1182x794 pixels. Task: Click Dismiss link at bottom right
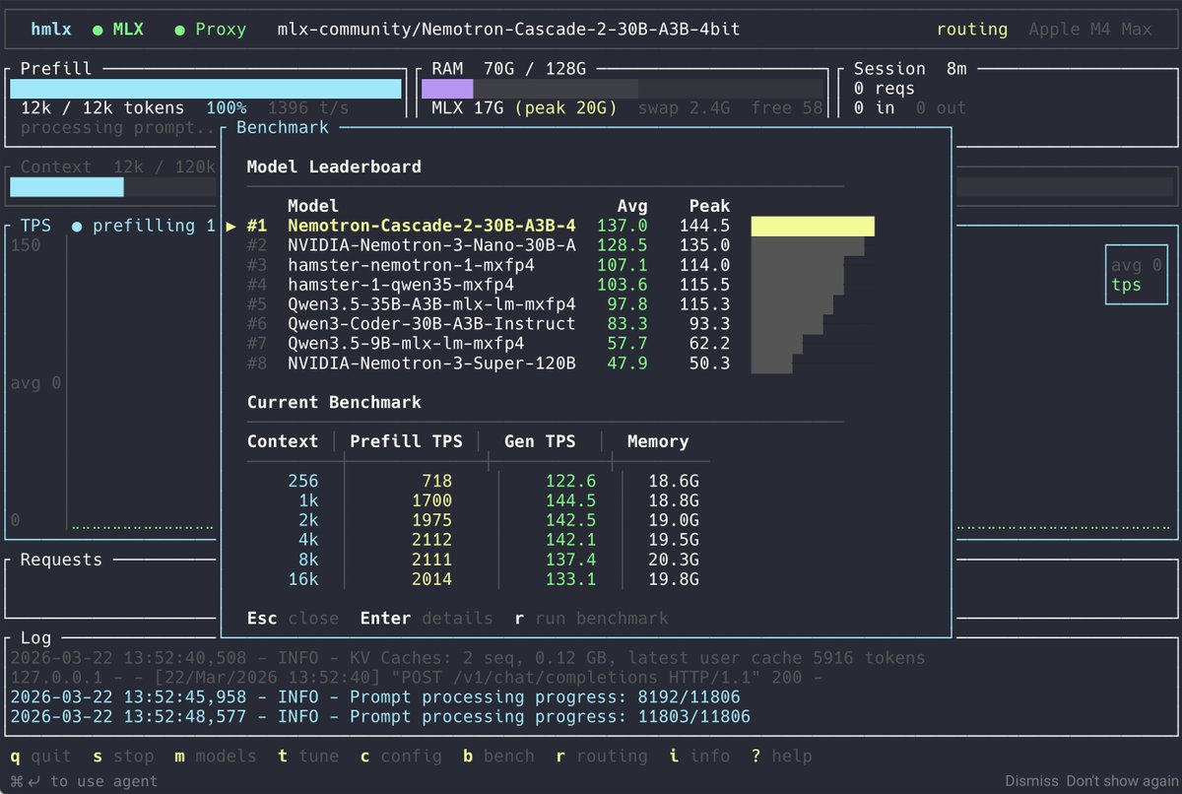point(1032,780)
